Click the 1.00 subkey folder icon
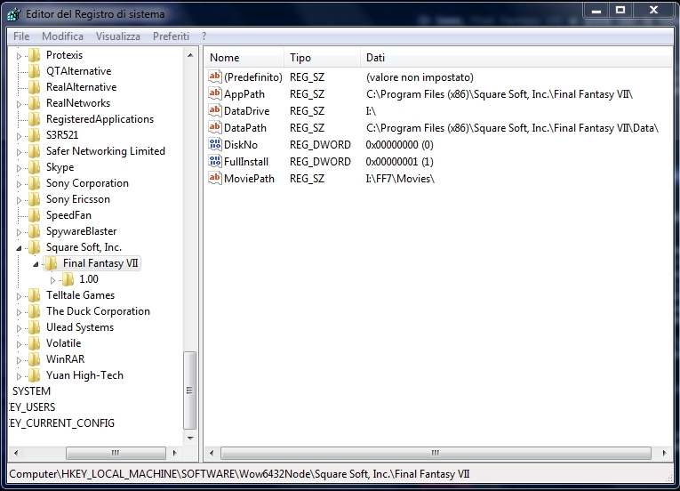This screenshot has width=680, height=491. tap(68, 279)
